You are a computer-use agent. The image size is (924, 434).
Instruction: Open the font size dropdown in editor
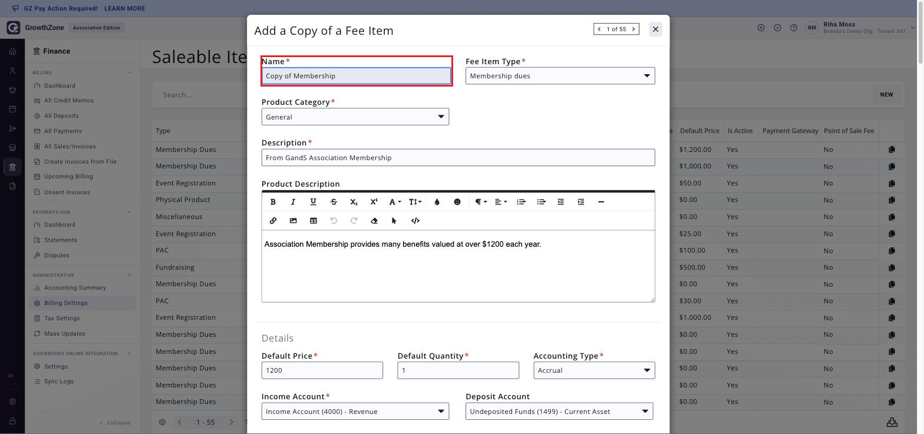[415, 202]
